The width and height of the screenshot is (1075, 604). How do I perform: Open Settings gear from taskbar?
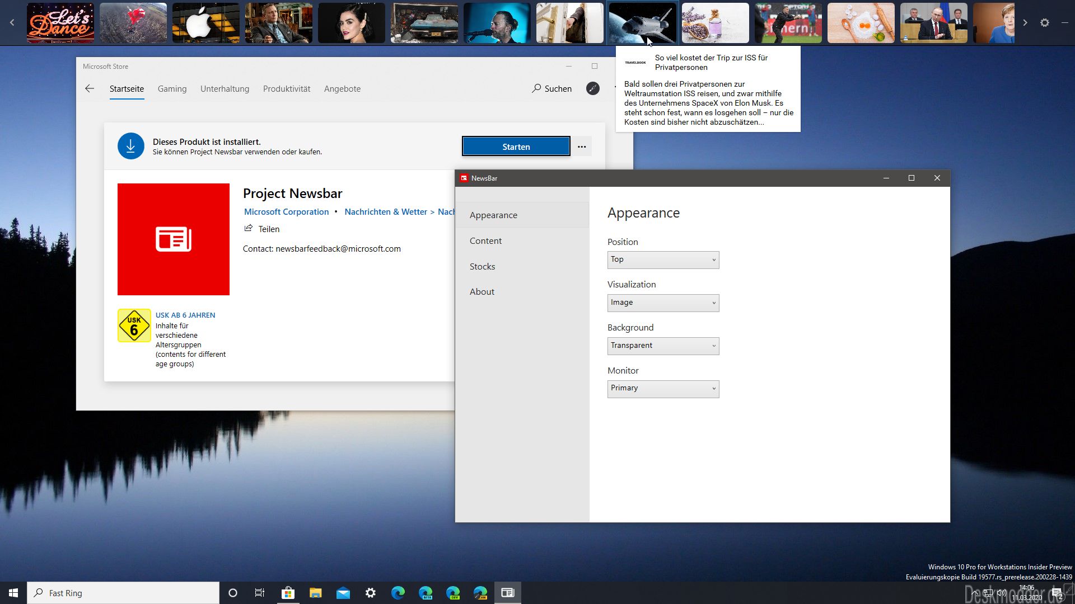(x=370, y=593)
